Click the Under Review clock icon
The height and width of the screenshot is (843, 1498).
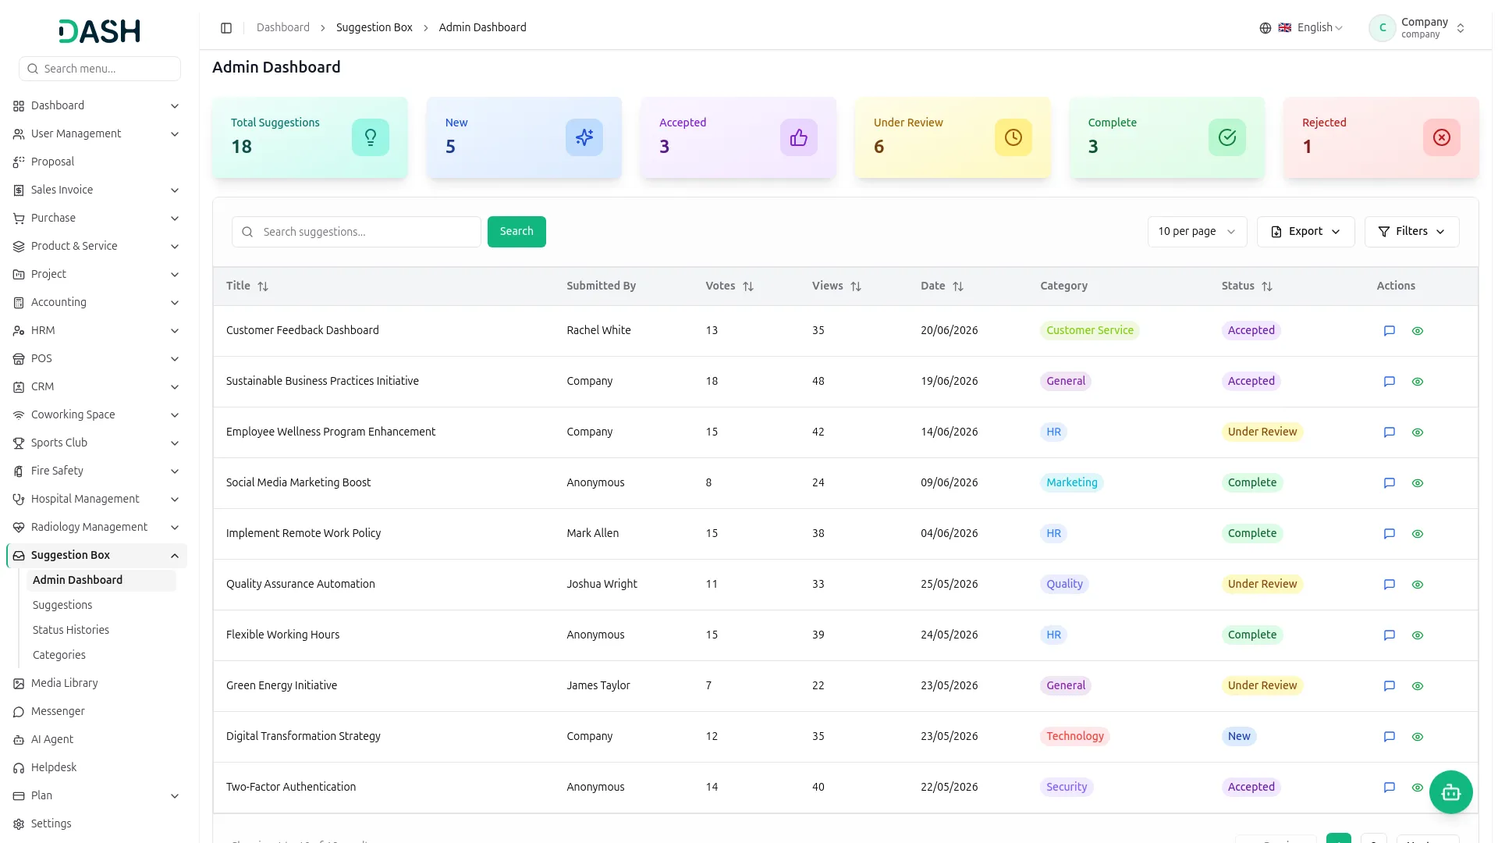click(1013, 137)
